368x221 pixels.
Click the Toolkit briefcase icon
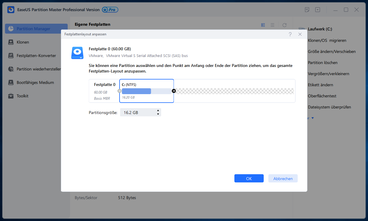(x=11, y=96)
